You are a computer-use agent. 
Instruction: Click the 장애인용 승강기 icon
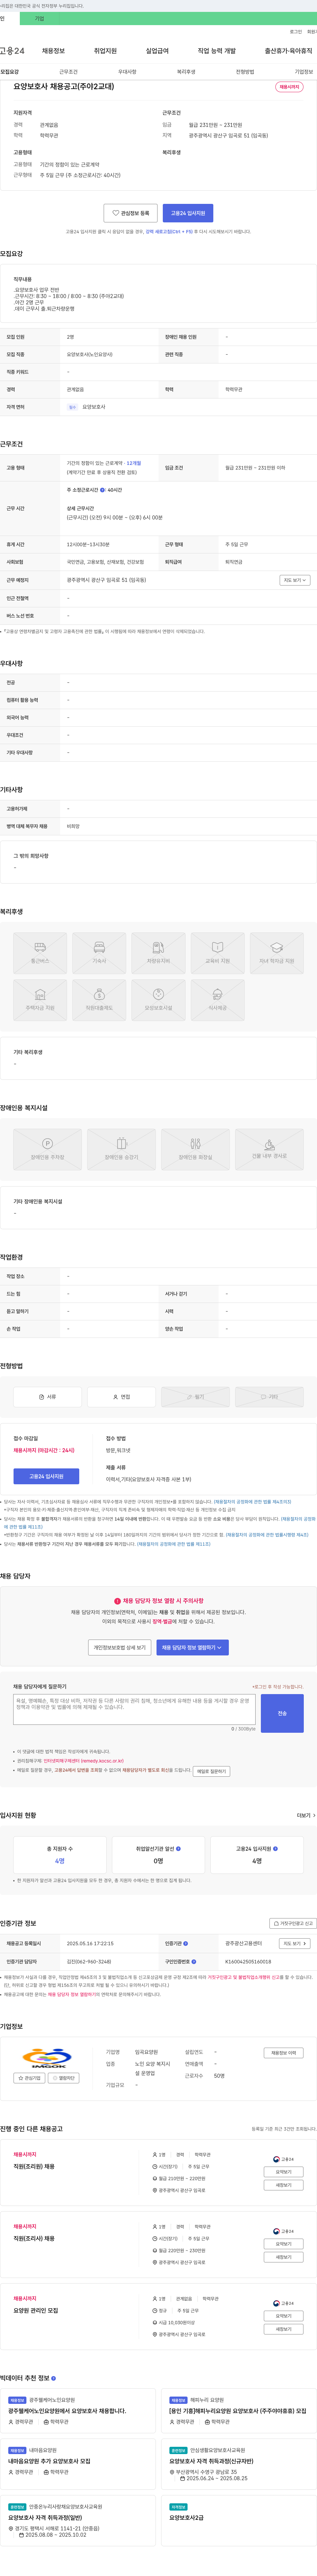[121, 1149]
